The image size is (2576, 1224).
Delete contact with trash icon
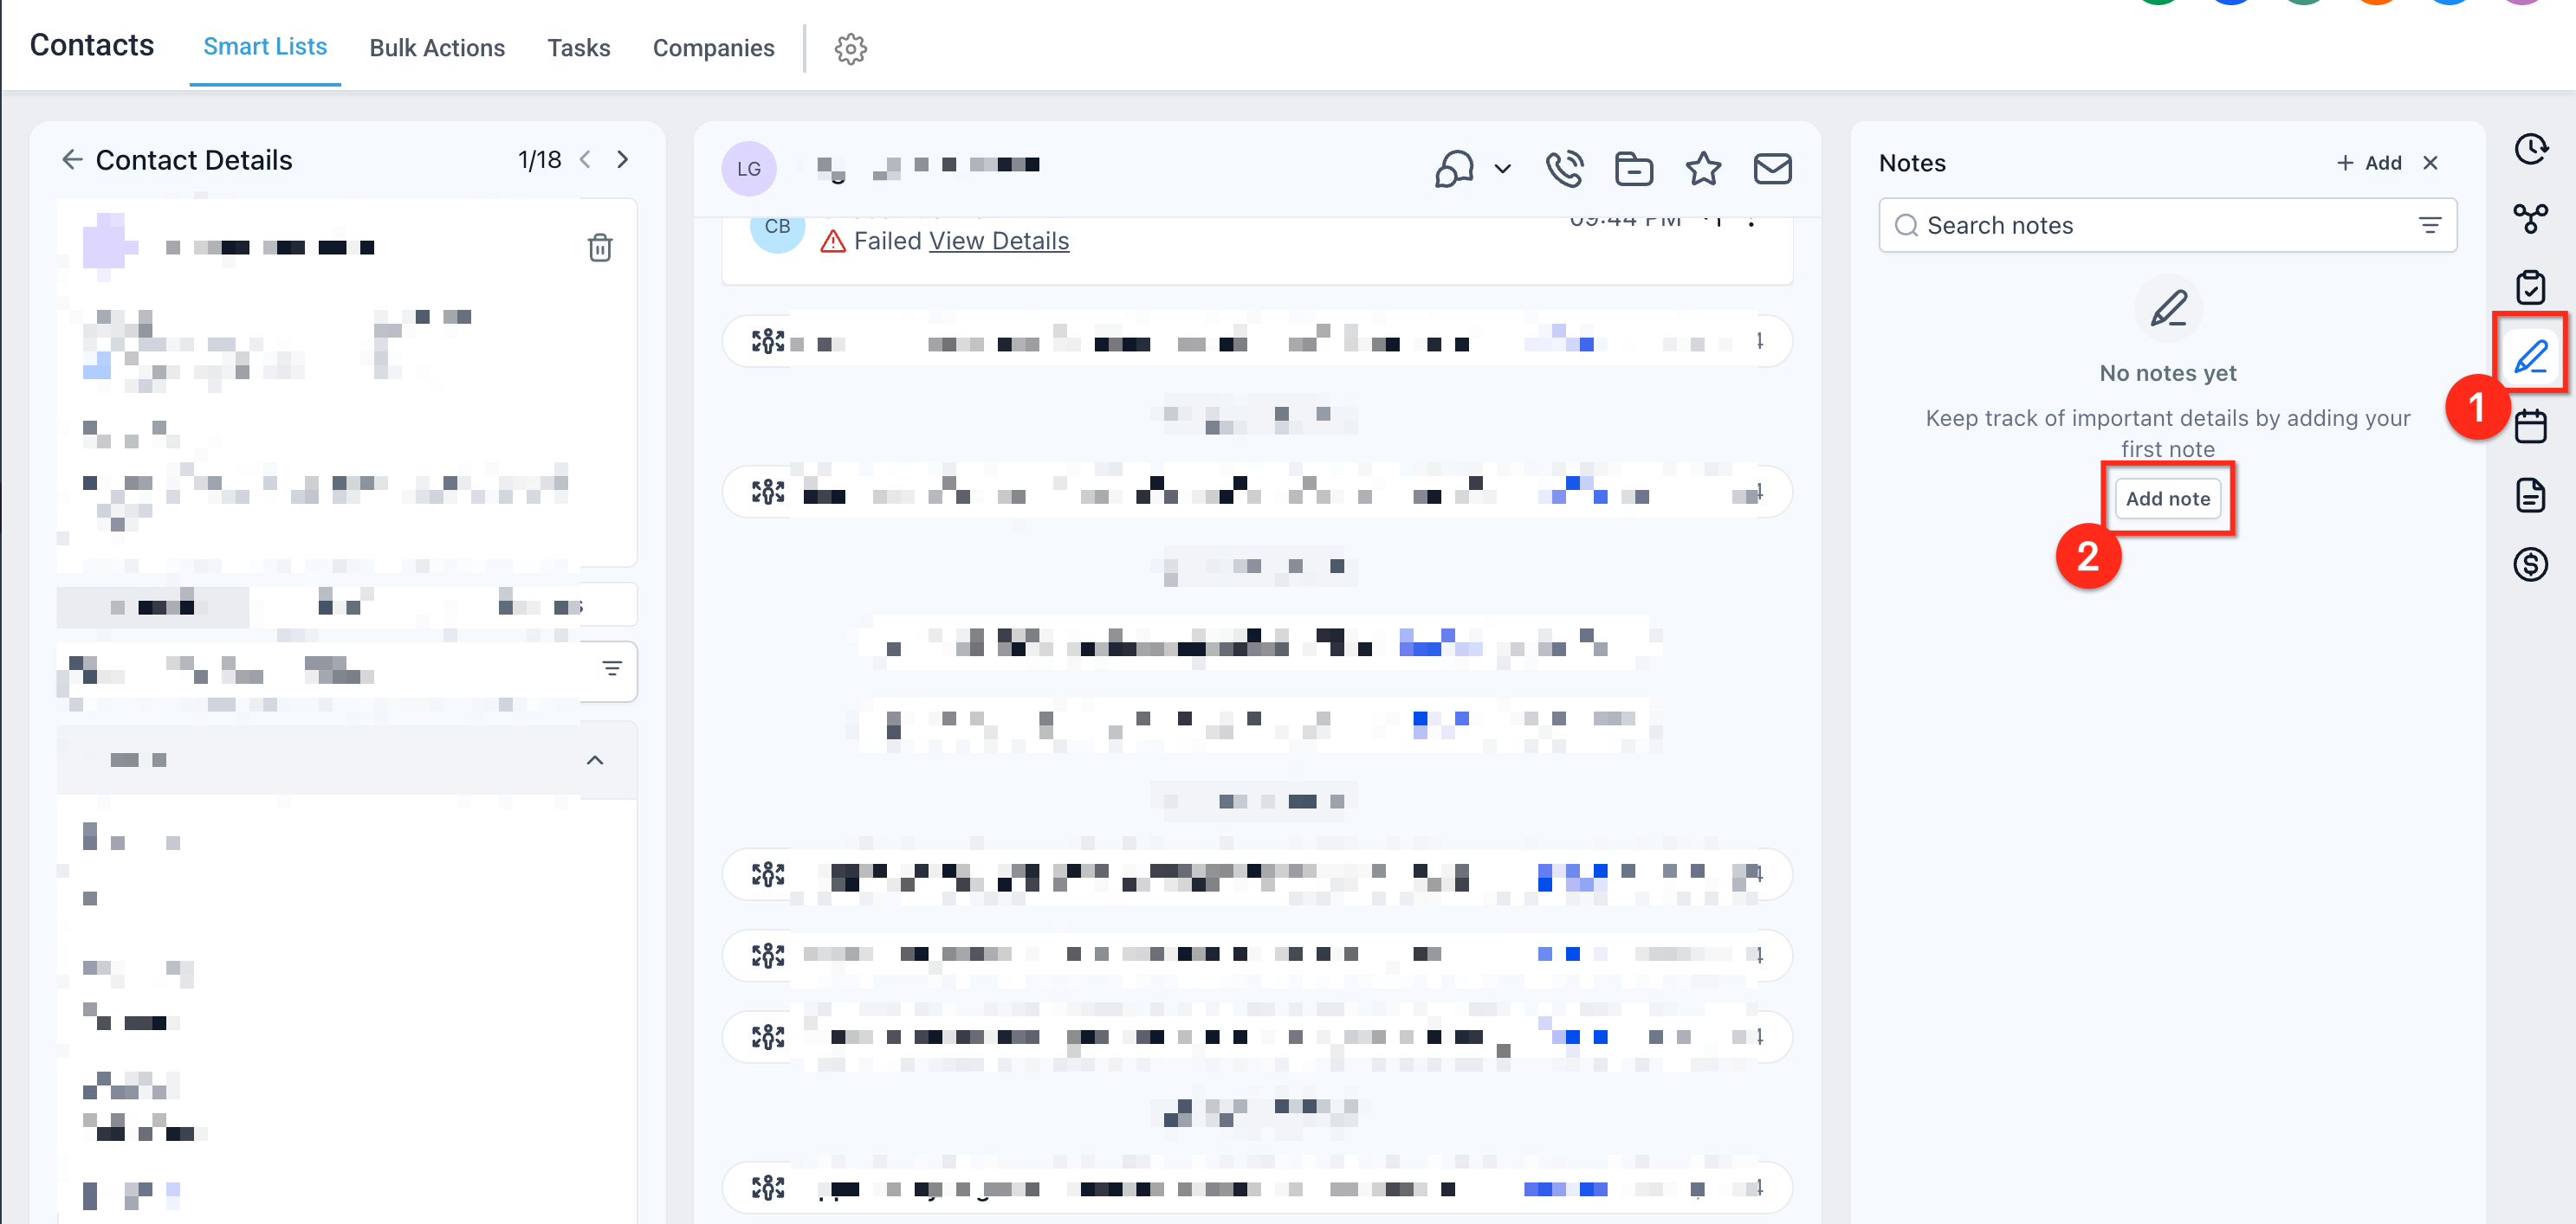pos(599,248)
